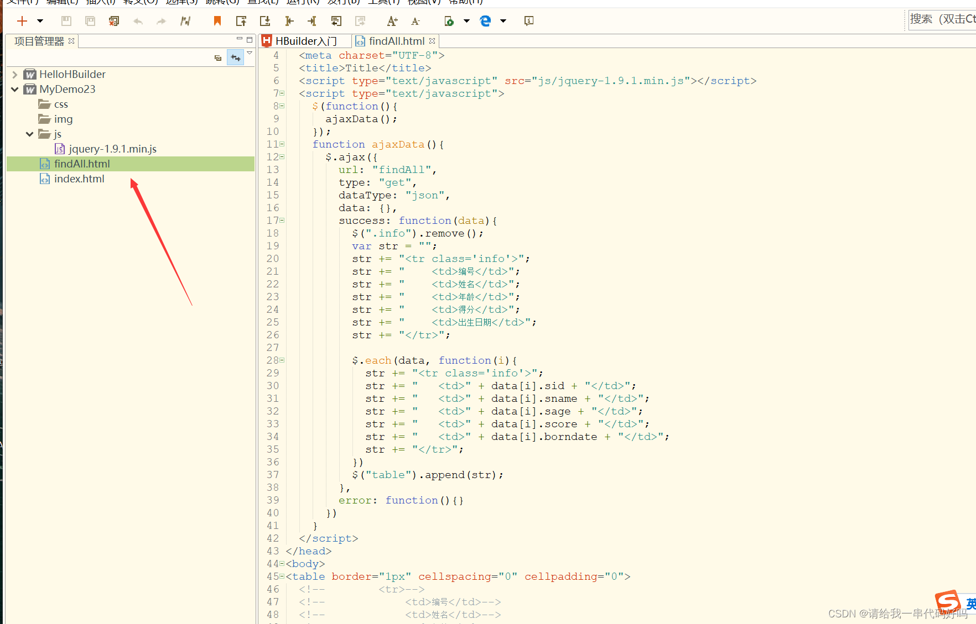Open the browser selection dropdown arrow
Screen dimensions: 976x624
(503, 21)
